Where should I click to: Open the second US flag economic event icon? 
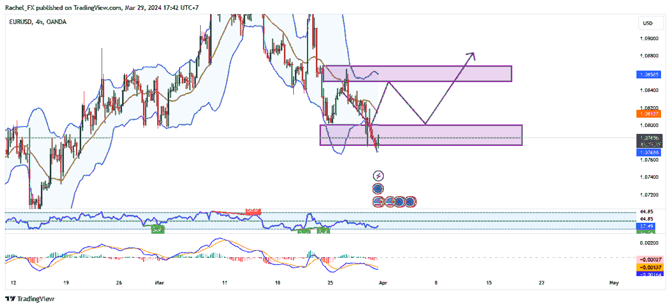389,201
